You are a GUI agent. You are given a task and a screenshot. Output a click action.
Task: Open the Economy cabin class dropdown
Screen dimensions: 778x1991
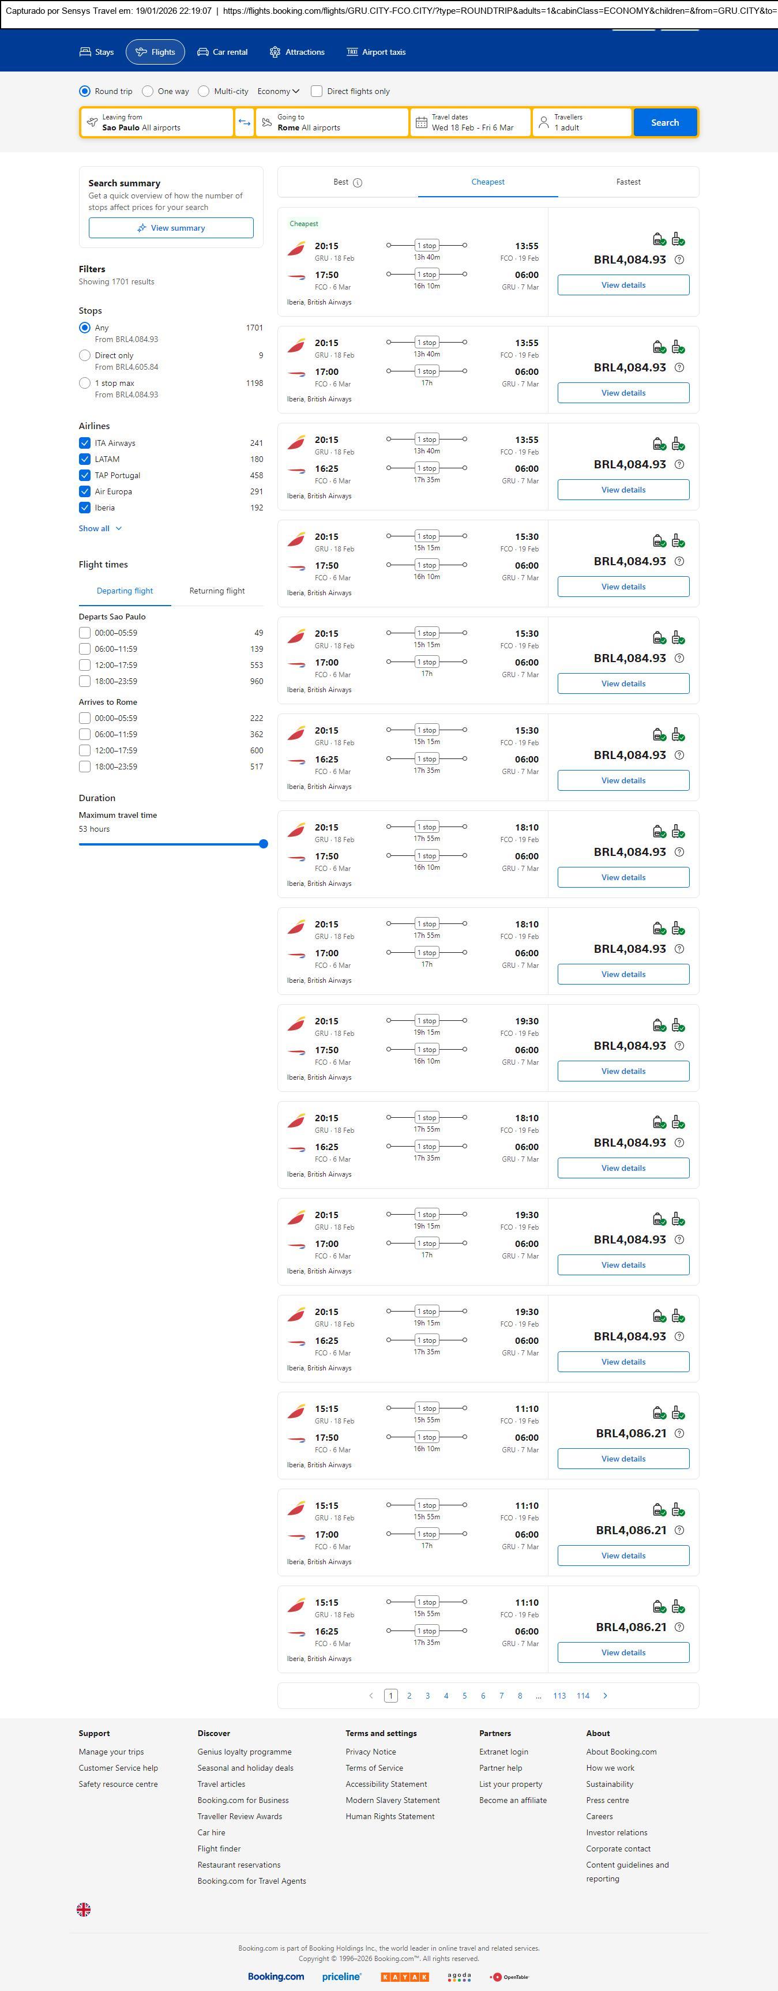pos(278,91)
